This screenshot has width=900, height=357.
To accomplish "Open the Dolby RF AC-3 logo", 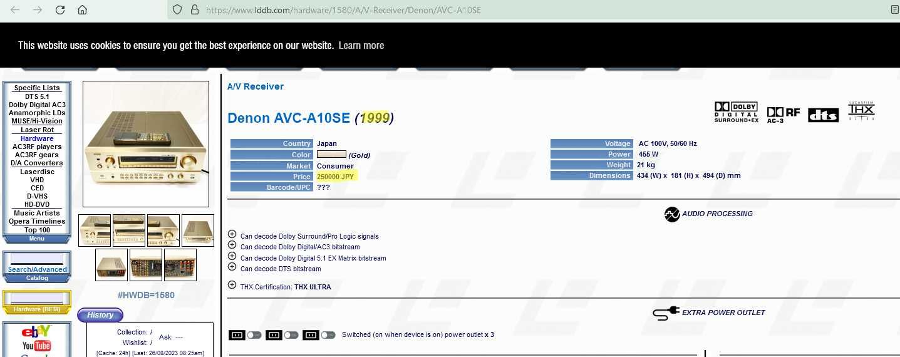I will 784,115.
